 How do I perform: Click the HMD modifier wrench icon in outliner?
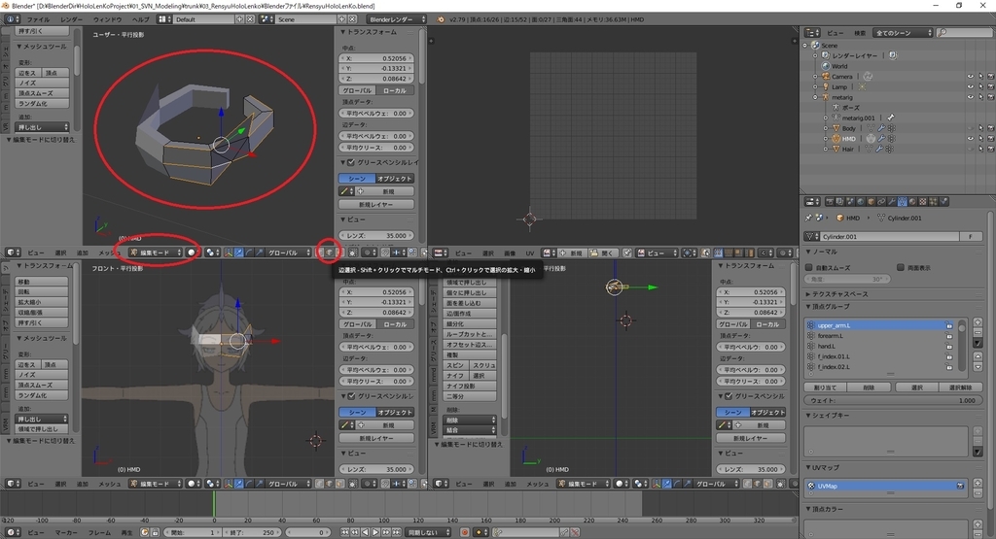click(882, 138)
